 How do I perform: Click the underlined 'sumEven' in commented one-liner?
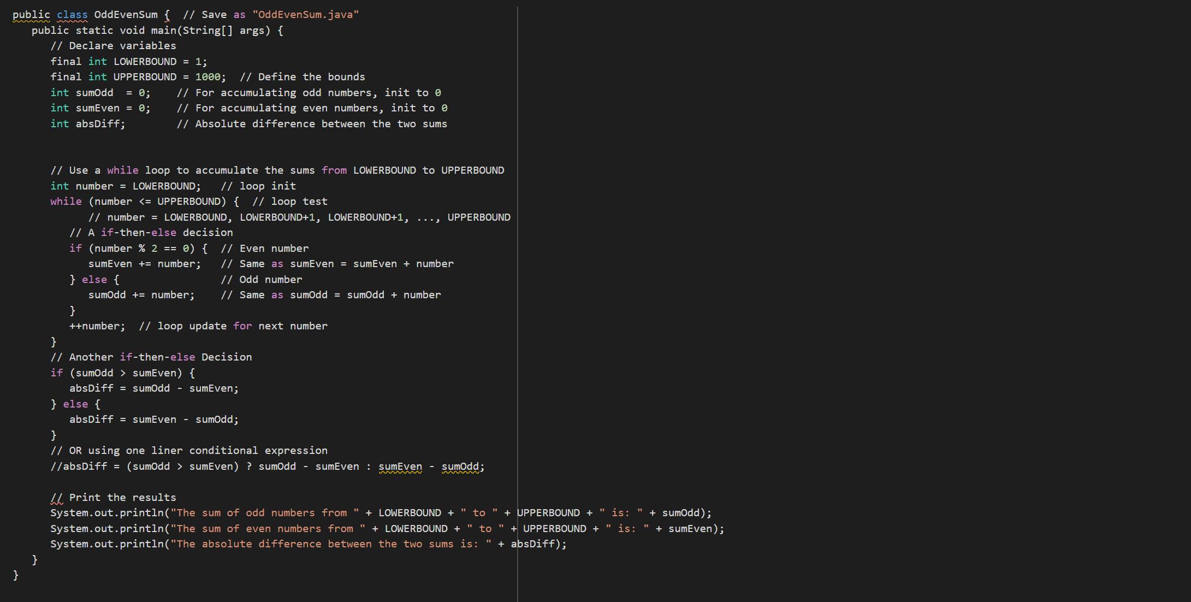coord(400,467)
